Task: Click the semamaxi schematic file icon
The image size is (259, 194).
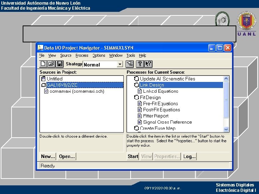Action: [46, 91]
